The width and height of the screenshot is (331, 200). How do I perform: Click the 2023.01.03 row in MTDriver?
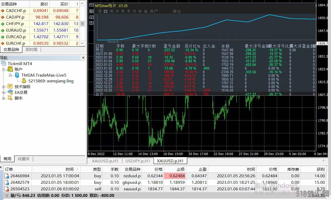point(205,65)
